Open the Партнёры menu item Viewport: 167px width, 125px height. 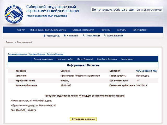(x=105, y=30)
